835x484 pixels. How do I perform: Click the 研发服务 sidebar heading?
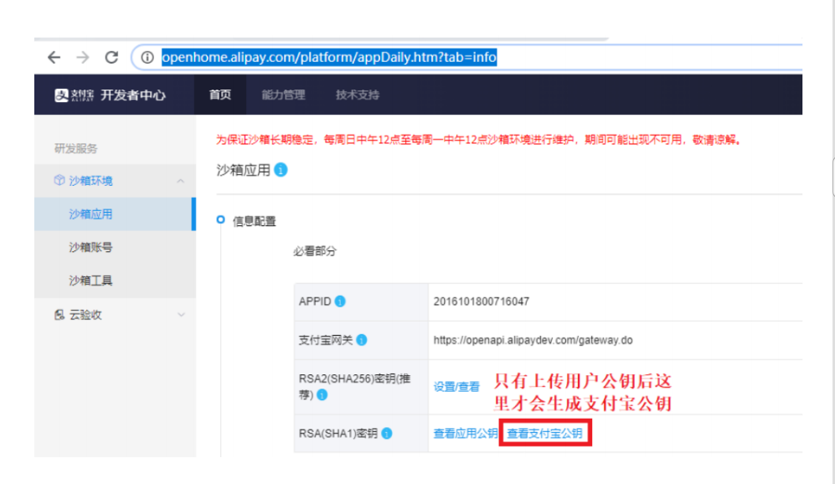pyautogui.click(x=75, y=148)
